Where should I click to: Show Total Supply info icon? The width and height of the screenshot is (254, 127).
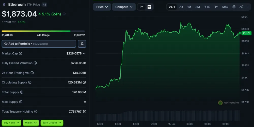(x=22, y=92)
